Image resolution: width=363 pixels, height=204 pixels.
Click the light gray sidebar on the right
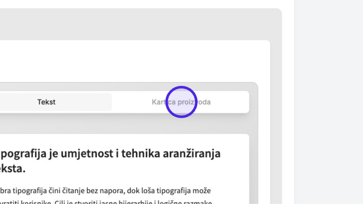click(329, 102)
